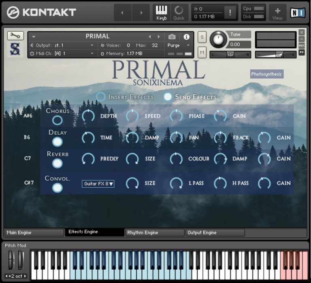Switch to the Rhythm Engine tab

pyautogui.click(x=155, y=233)
